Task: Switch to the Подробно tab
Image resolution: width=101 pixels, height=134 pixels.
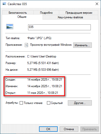Action: (x=46, y=12)
